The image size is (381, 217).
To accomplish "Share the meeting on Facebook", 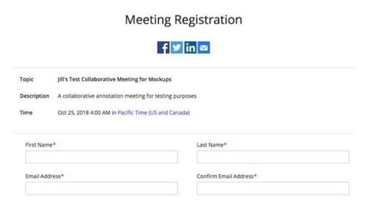I will tap(163, 48).
